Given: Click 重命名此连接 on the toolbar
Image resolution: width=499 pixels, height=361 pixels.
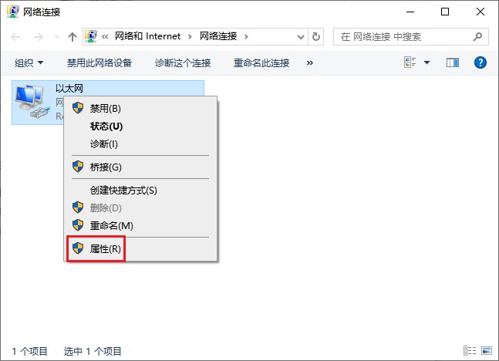Looking at the screenshot, I should pos(261,62).
